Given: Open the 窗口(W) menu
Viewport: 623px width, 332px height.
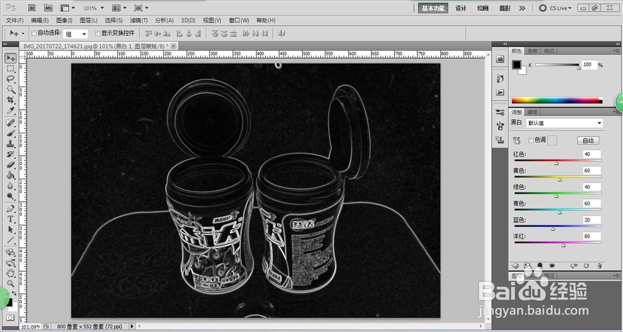Looking at the screenshot, I should tap(239, 21).
